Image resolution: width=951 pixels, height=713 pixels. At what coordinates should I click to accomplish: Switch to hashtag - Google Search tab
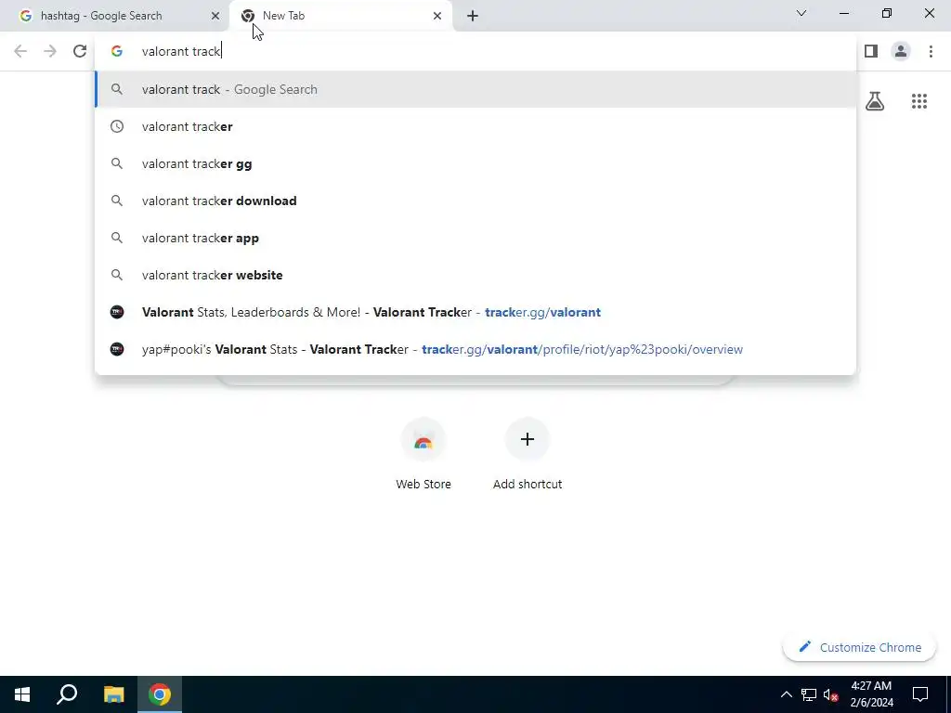[113, 16]
